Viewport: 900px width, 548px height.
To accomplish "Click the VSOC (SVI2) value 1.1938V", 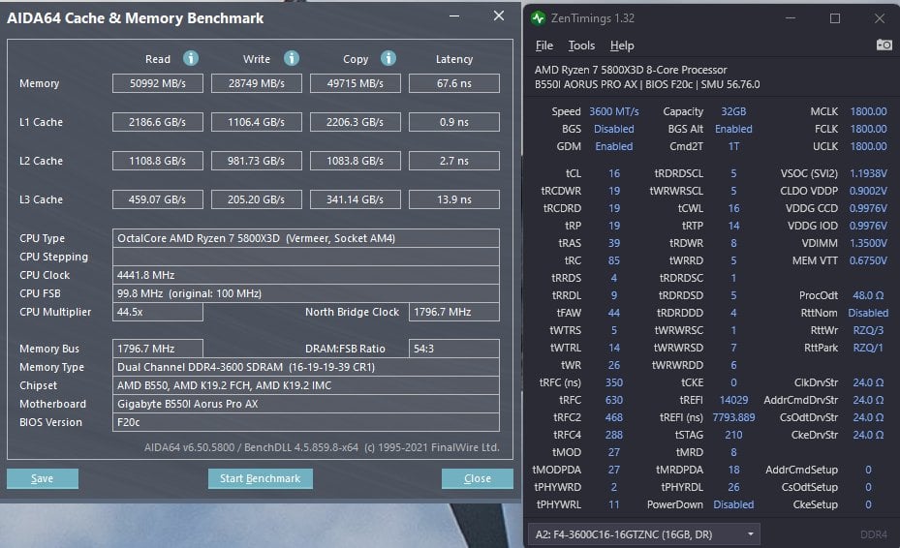I will [868, 173].
